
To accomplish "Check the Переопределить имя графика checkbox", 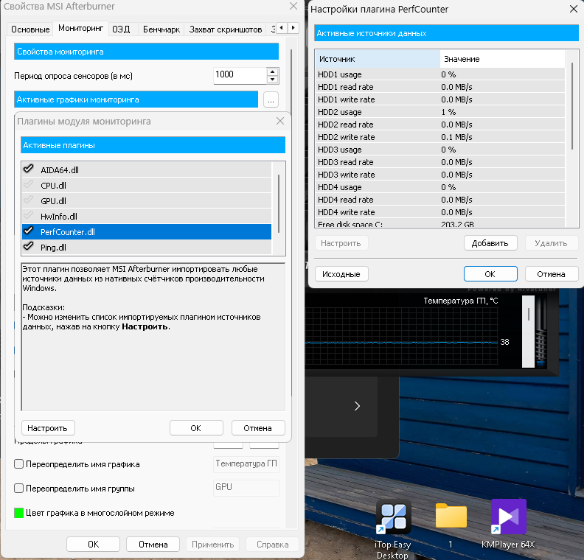I will pyautogui.click(x=19, y=465).
